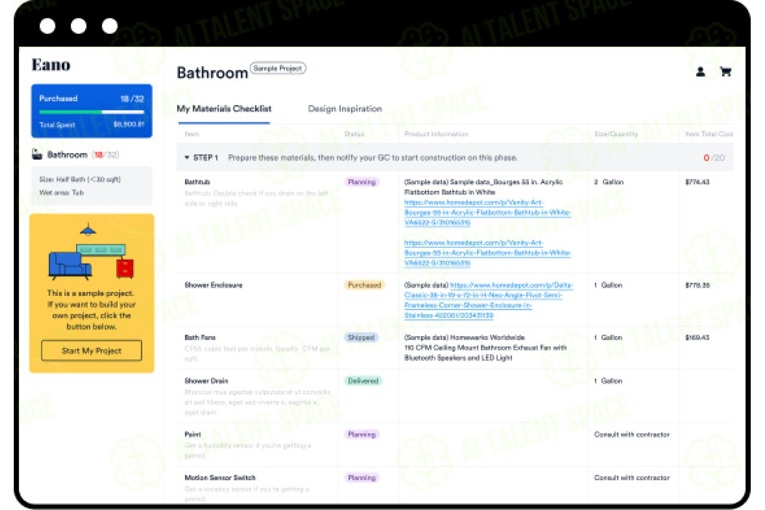Click Planning status of Motion Sensor Switch

(362, 478)
